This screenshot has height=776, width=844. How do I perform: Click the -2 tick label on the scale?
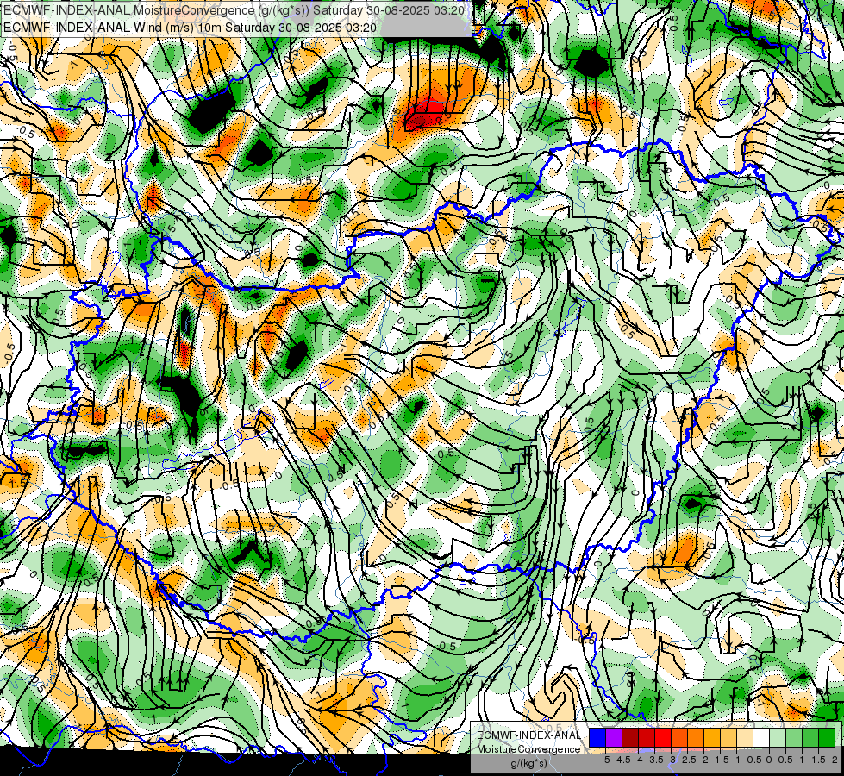[703, 760]
